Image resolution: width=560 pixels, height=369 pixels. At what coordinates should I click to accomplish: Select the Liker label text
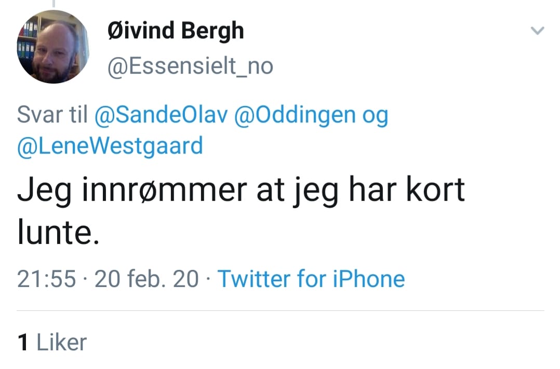coord(61,343)
